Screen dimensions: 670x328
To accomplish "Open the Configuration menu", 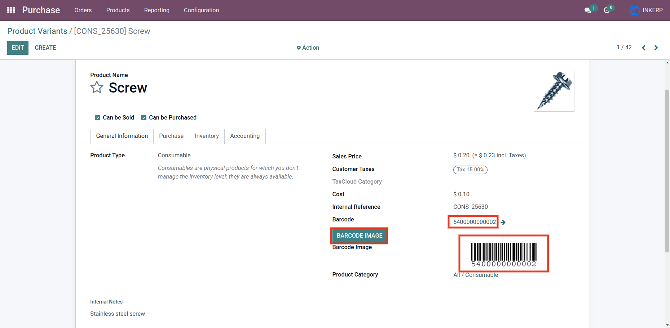I will coord(201,10).
